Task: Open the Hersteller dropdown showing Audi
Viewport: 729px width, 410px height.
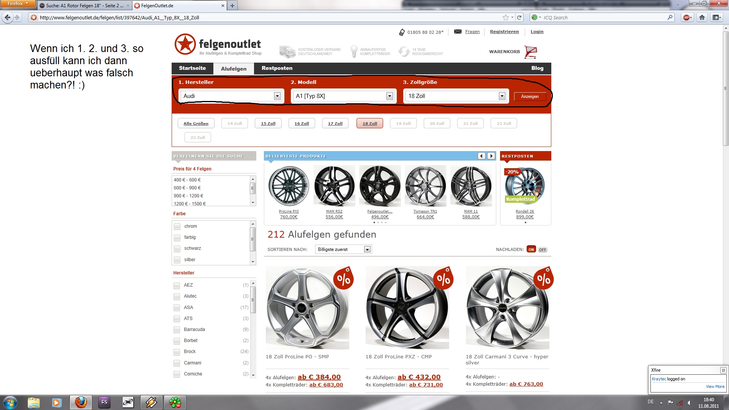Action: pos(231,96)
